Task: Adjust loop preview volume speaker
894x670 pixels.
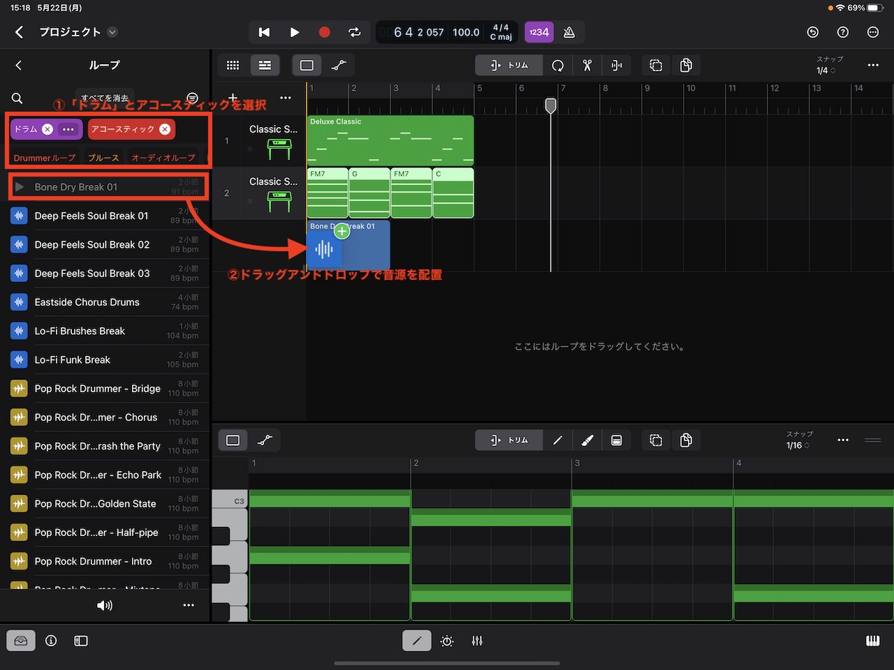Action: (x=105, y=605)
